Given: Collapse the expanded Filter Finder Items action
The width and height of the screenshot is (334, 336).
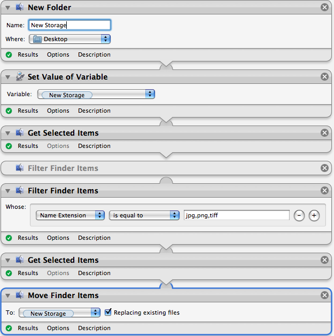Looking at the screenshot, I should (7, 191).
